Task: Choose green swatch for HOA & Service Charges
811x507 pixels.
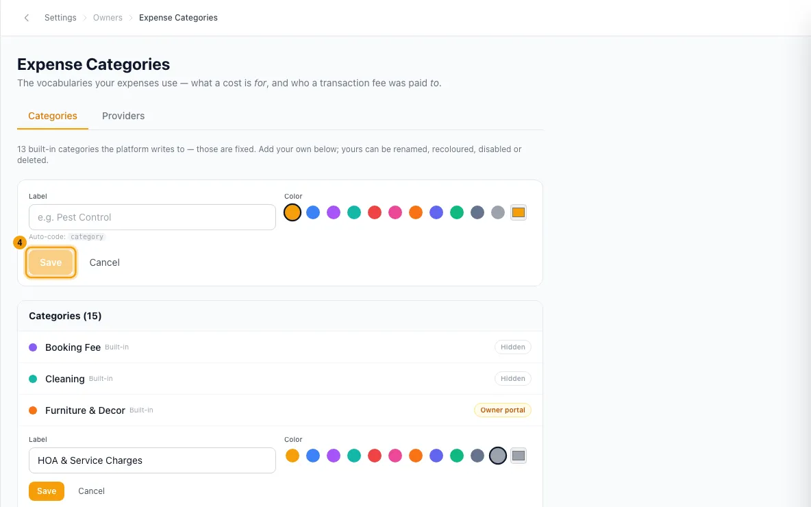Action: click(457, 456)
